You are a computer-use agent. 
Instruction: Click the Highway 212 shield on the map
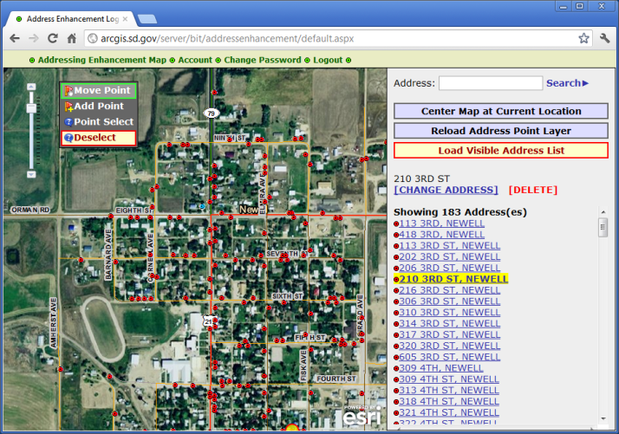tap(209, 321)
